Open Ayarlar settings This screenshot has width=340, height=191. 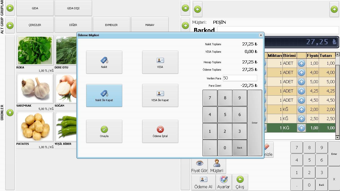point(223,182)
